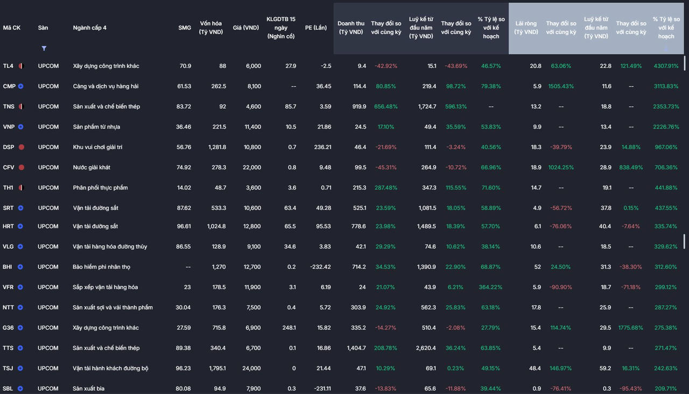
Task: Open the VLG ticker symbol
Action: (9, 247)
